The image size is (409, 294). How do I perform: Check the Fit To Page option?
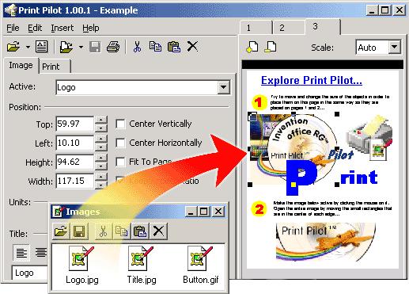(120, 162)
